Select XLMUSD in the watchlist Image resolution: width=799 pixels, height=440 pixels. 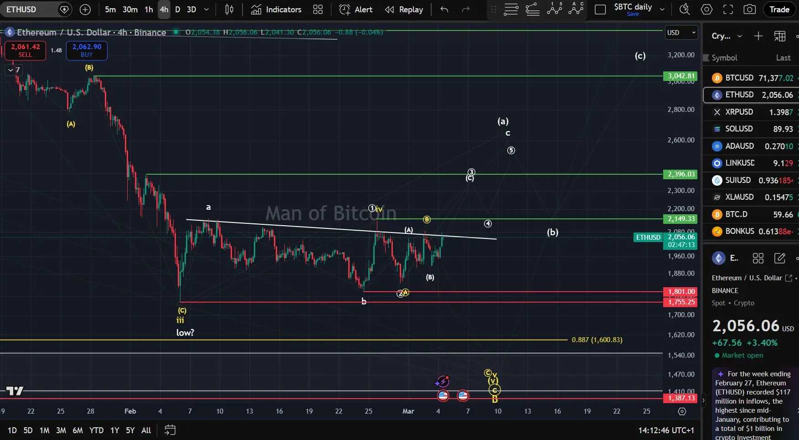click(751, 197)
